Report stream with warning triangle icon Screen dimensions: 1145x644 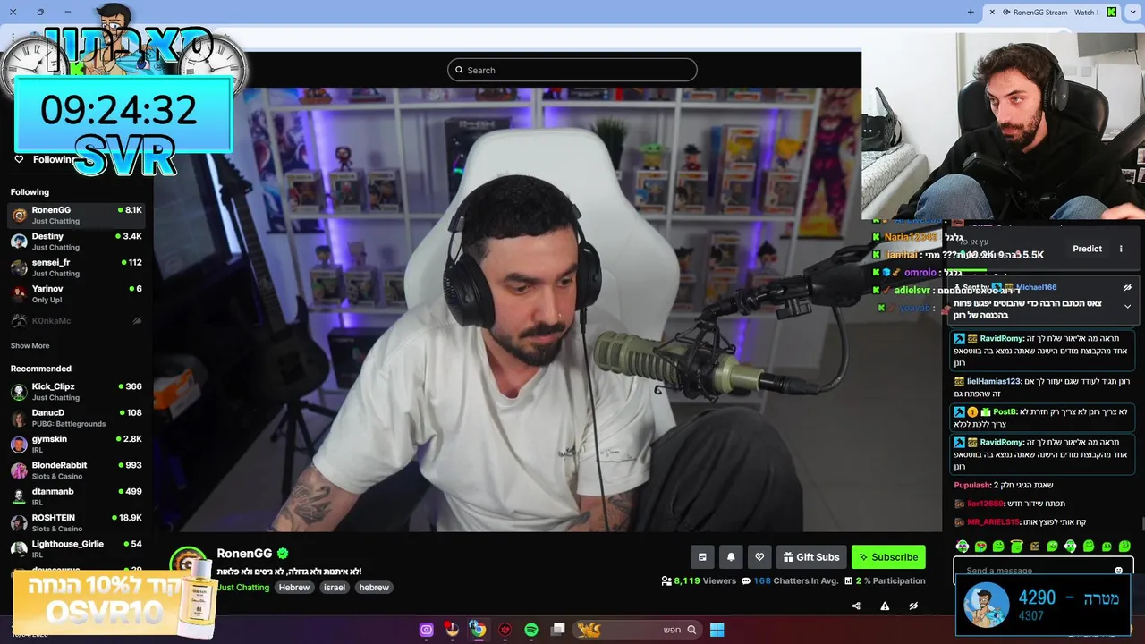pos(885,606)
